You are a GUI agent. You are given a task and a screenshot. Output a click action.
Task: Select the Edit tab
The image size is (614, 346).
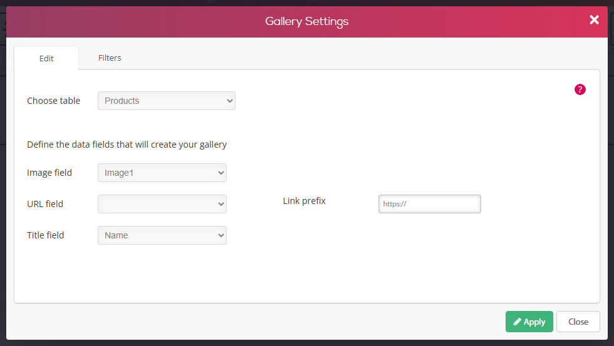click(46, 58)
